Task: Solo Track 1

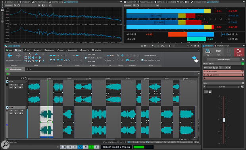Action: pyautogui.click(x=16, y=84)
